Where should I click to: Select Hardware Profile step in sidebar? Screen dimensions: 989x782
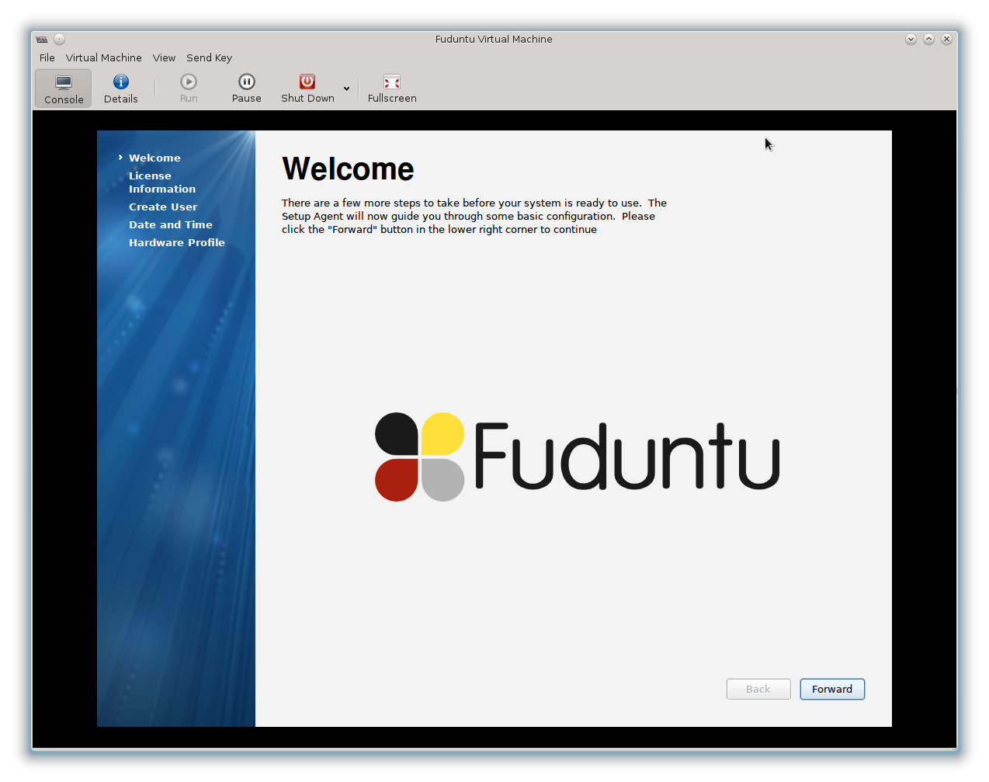[177, 242]
